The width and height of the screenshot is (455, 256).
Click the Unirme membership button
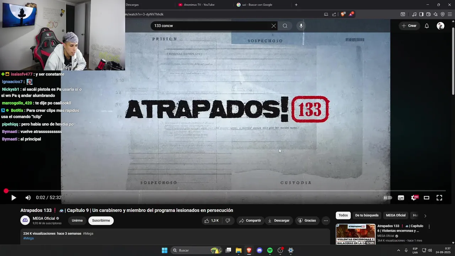[x=77, y=220]
